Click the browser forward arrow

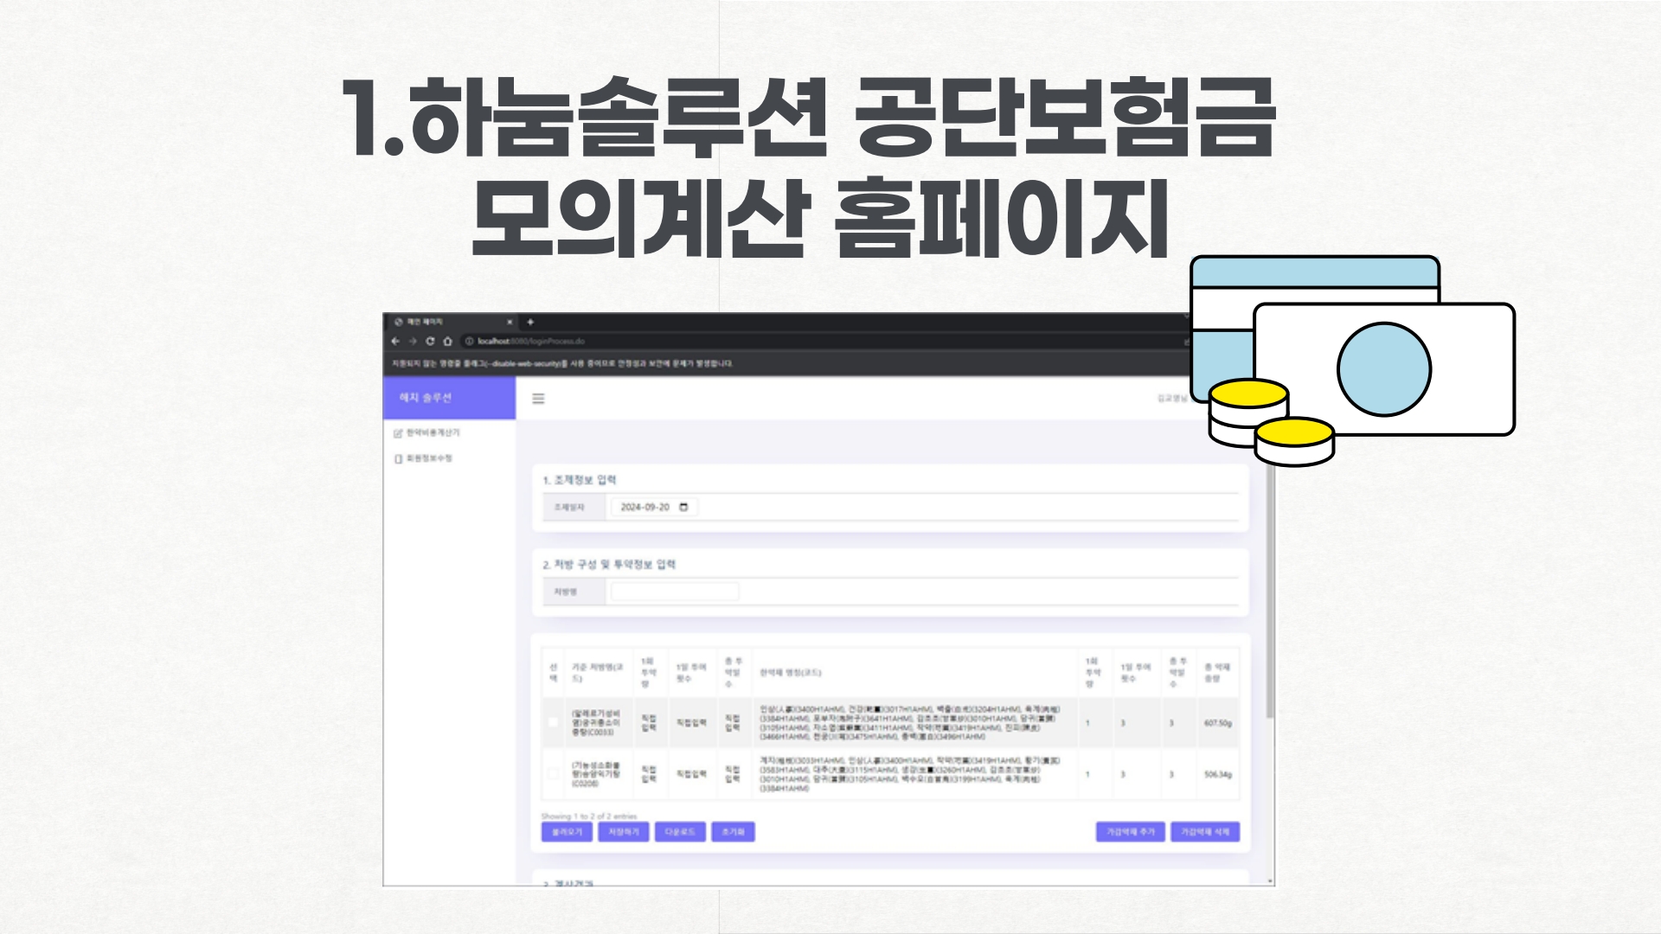413,341
